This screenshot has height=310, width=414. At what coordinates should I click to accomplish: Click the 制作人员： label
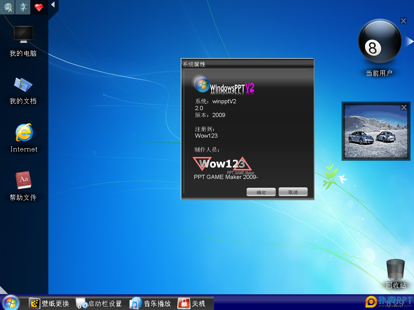tap(207, 150)
